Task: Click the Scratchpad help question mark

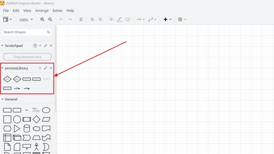Action: [x=35, y=45]
